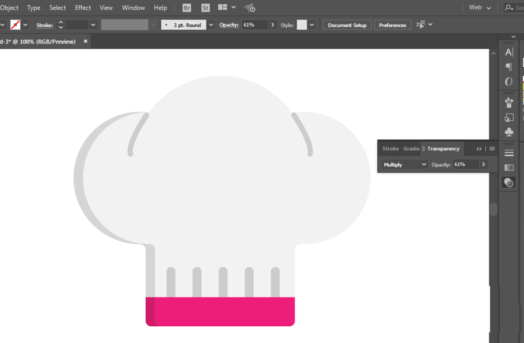The width and height of the screenshot is (524, 343).
Task: Click the arrange documents icon
Action: pos(223,7)
